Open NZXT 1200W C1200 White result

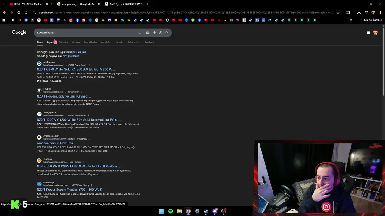(79, 120)
